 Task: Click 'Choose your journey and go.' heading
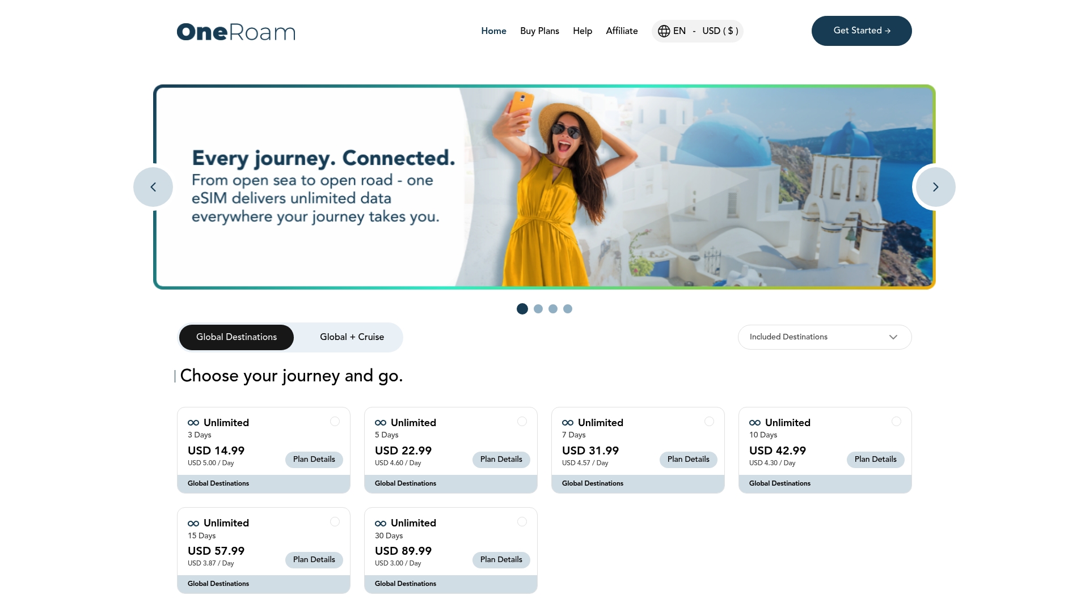point(292,376)
